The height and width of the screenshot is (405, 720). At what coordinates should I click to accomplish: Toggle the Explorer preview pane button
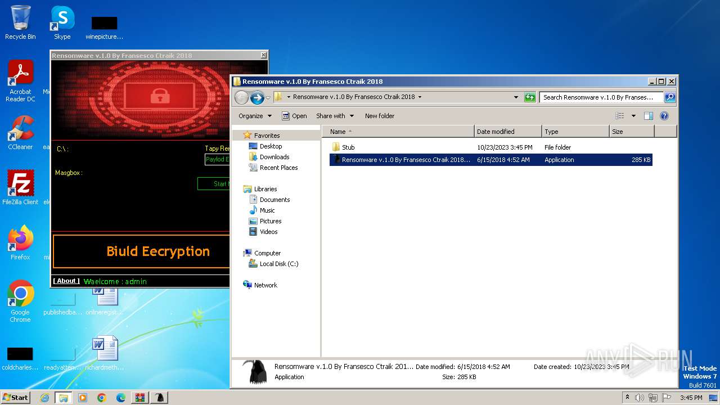tap(648, 116)
